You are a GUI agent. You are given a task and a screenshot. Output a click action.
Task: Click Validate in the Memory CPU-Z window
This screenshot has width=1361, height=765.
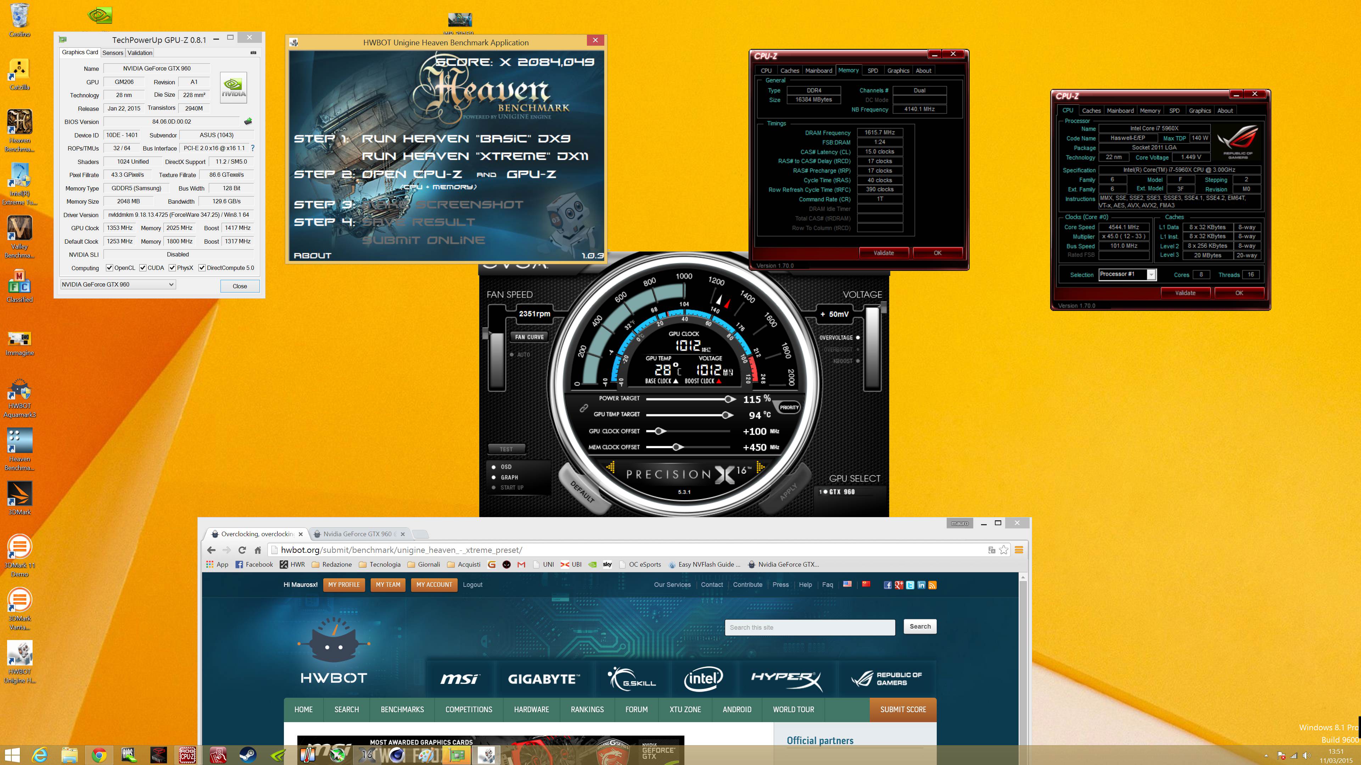[883, 253]
